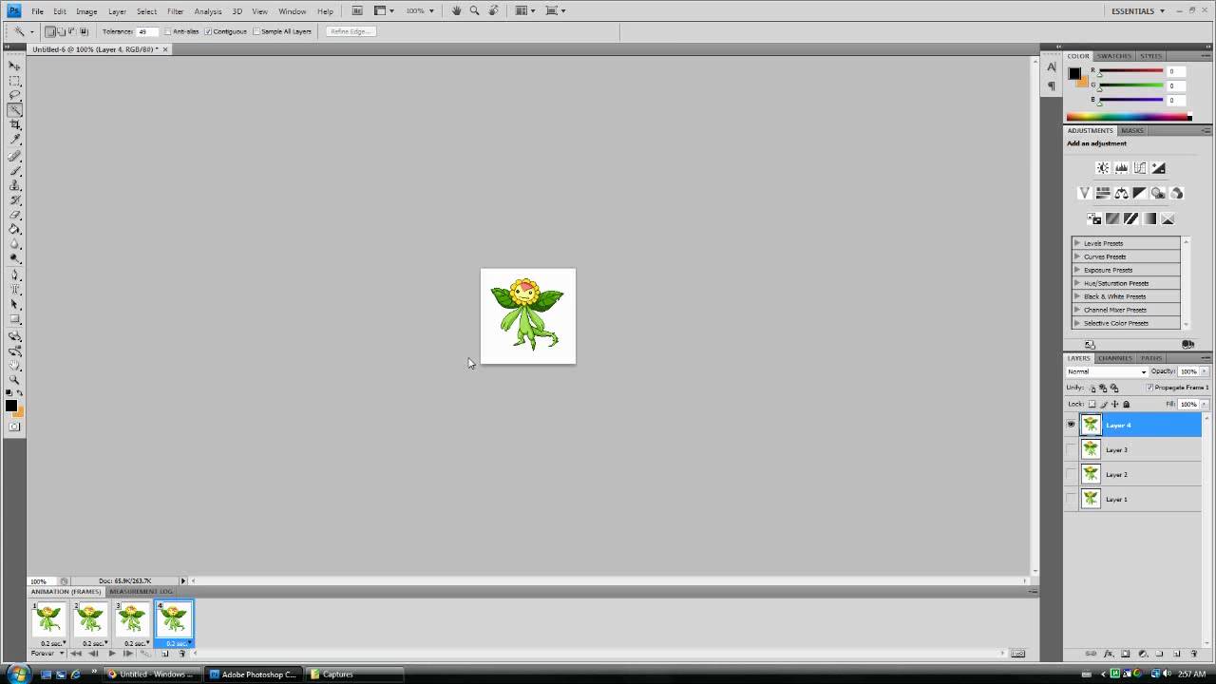Image resolution: width=1216 pixels, height=684 pixels.
Task: Select the Paint Bucket tool
Action: point(15,229)
